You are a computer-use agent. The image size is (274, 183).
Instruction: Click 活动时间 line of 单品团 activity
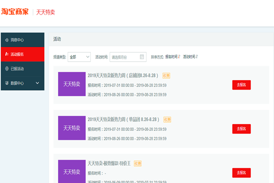(x=127, y=139)
